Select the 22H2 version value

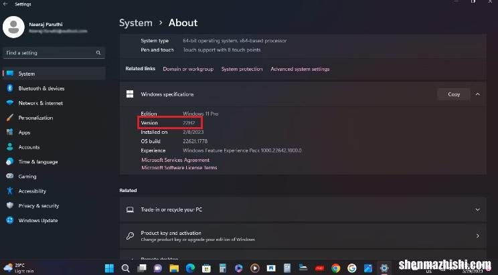pyautogui.click(x=189, y=123)
